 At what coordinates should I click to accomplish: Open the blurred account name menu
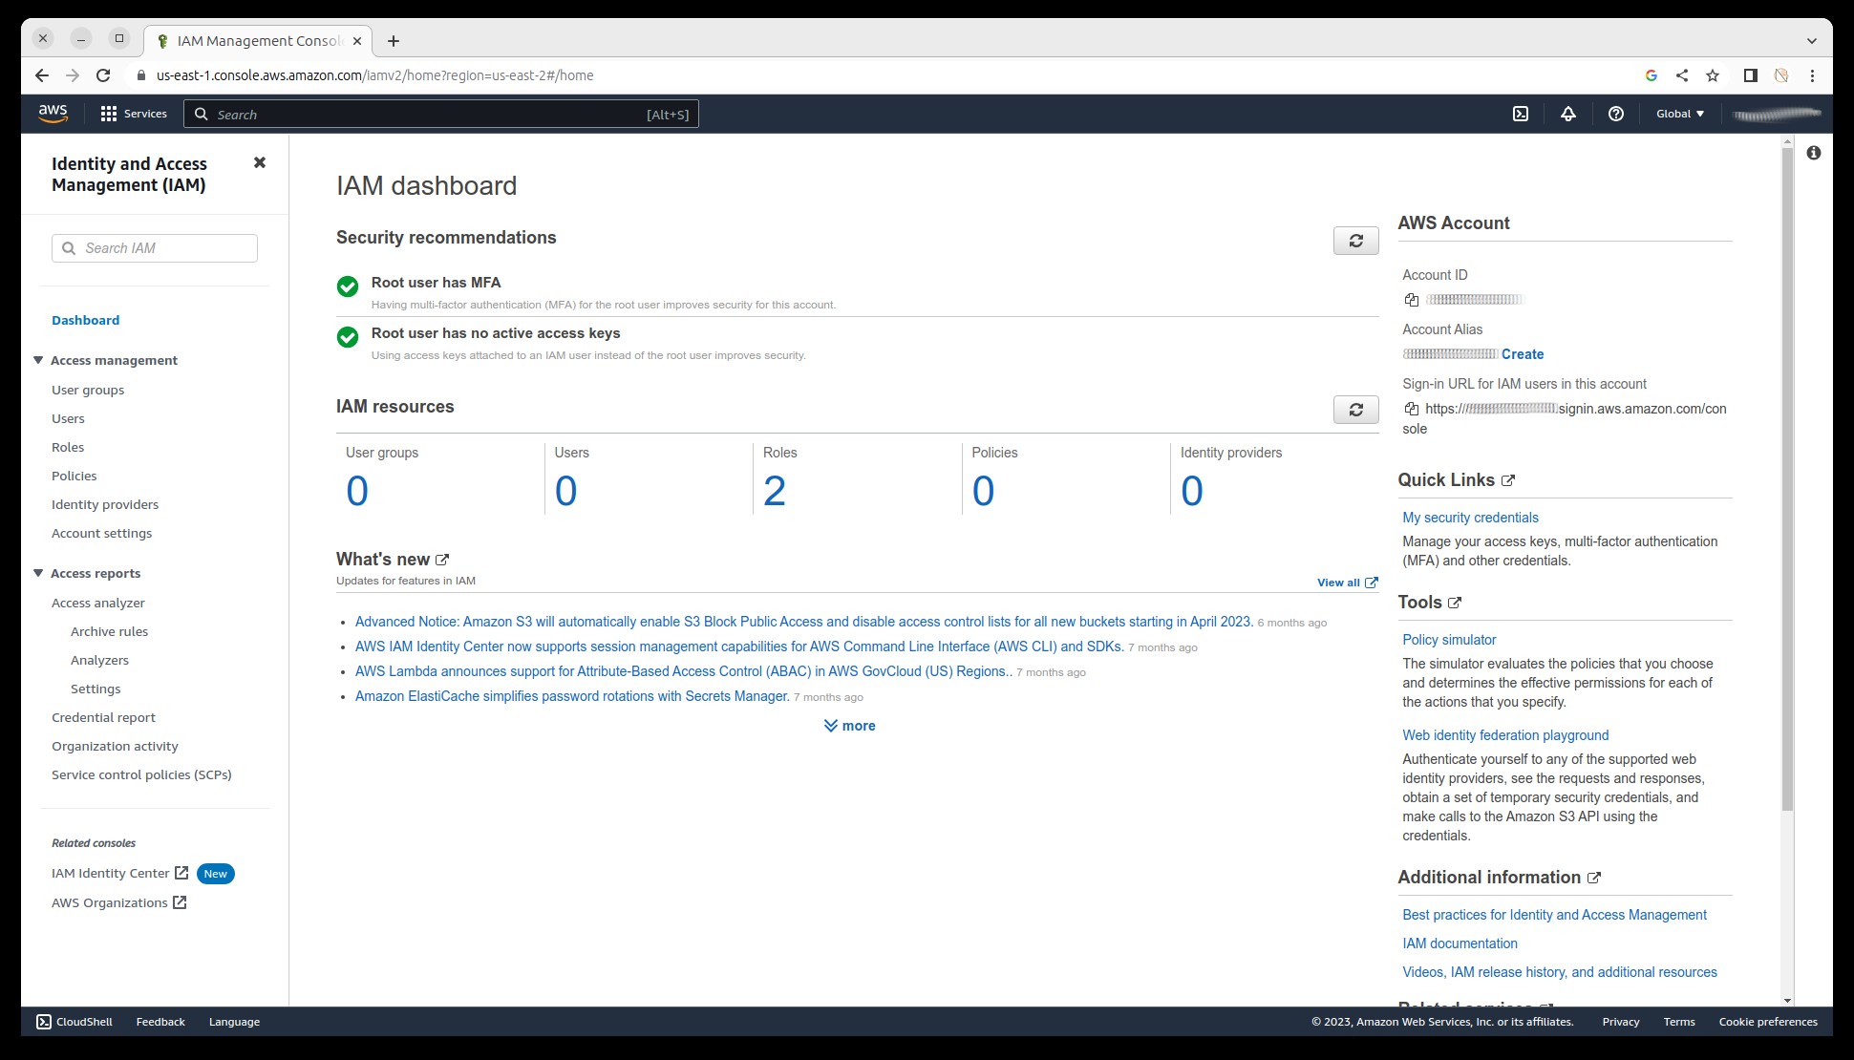point(1778,114)
